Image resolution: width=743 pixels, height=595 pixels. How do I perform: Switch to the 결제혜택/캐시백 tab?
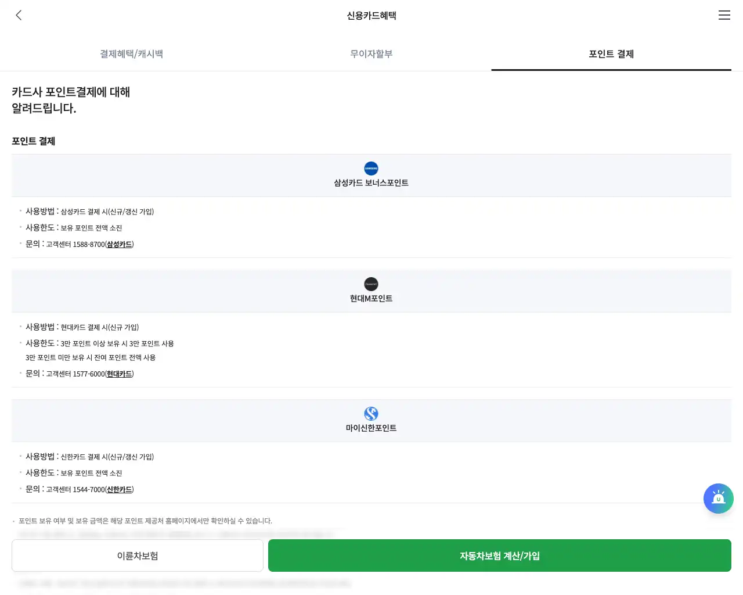[x=132, y=53]
